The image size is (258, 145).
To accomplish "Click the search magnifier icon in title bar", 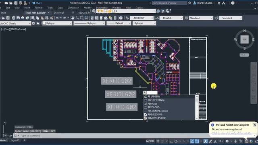I will (190, 3).
